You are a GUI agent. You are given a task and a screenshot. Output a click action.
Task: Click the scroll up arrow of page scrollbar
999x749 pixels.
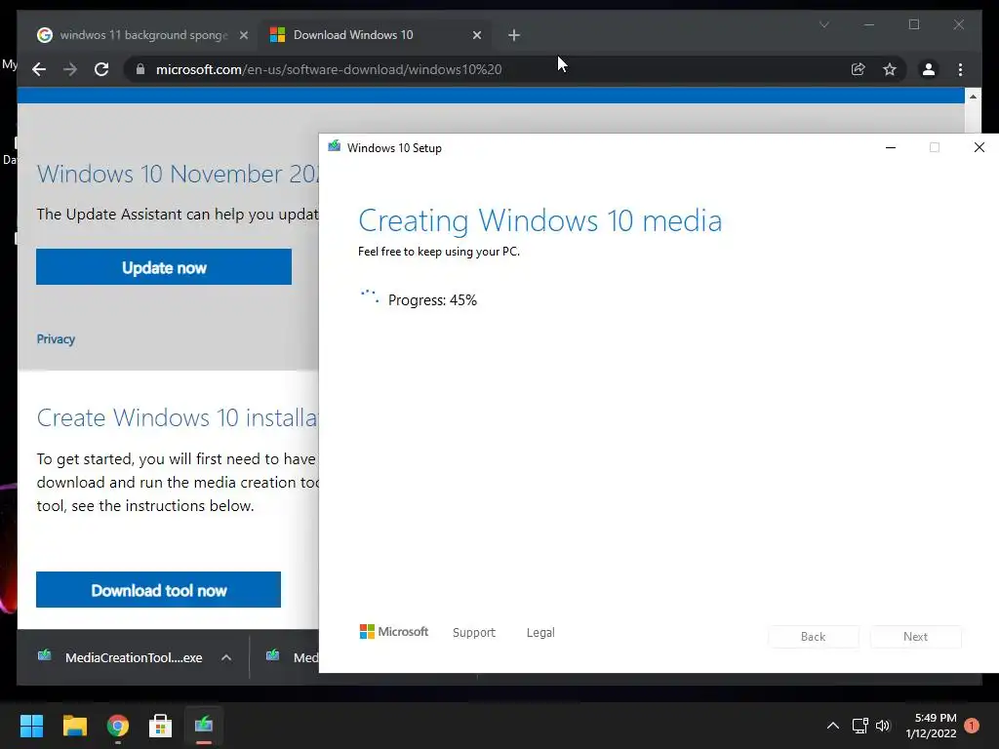pos(973,97)
